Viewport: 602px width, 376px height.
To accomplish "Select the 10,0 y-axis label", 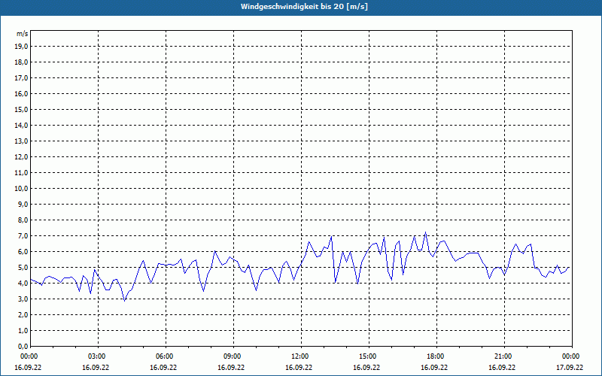I will (x=21, y=189).
